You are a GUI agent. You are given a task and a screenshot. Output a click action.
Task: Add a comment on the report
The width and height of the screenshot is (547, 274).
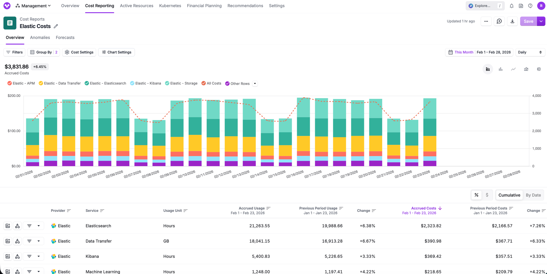(x=499, y=21)
